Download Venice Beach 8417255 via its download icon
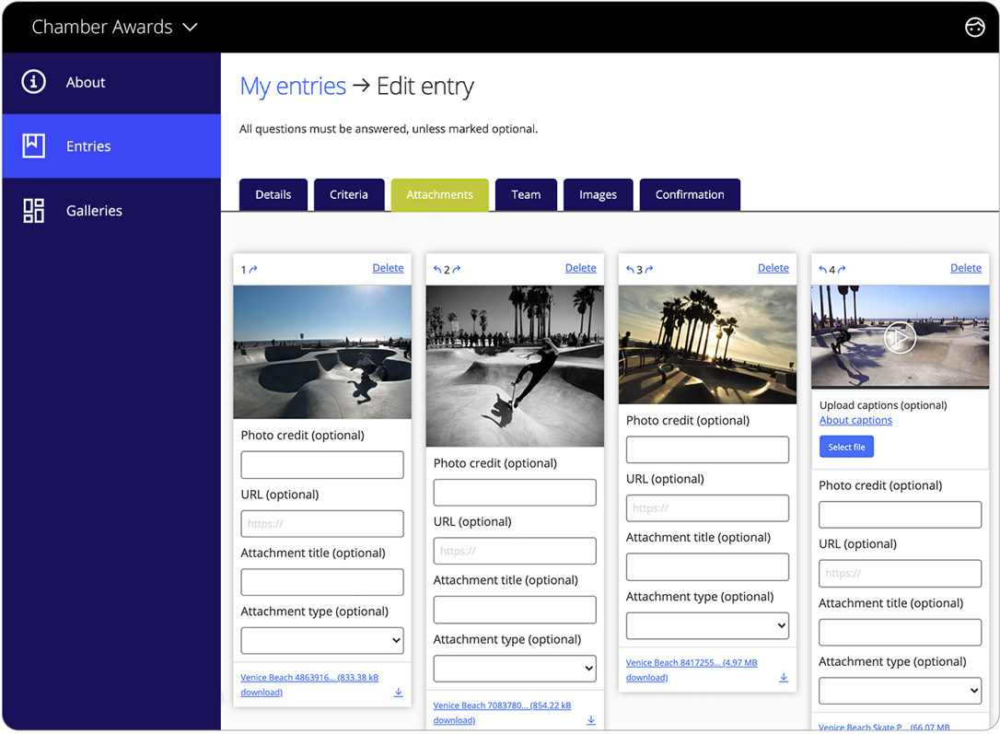 coord(784,676)
